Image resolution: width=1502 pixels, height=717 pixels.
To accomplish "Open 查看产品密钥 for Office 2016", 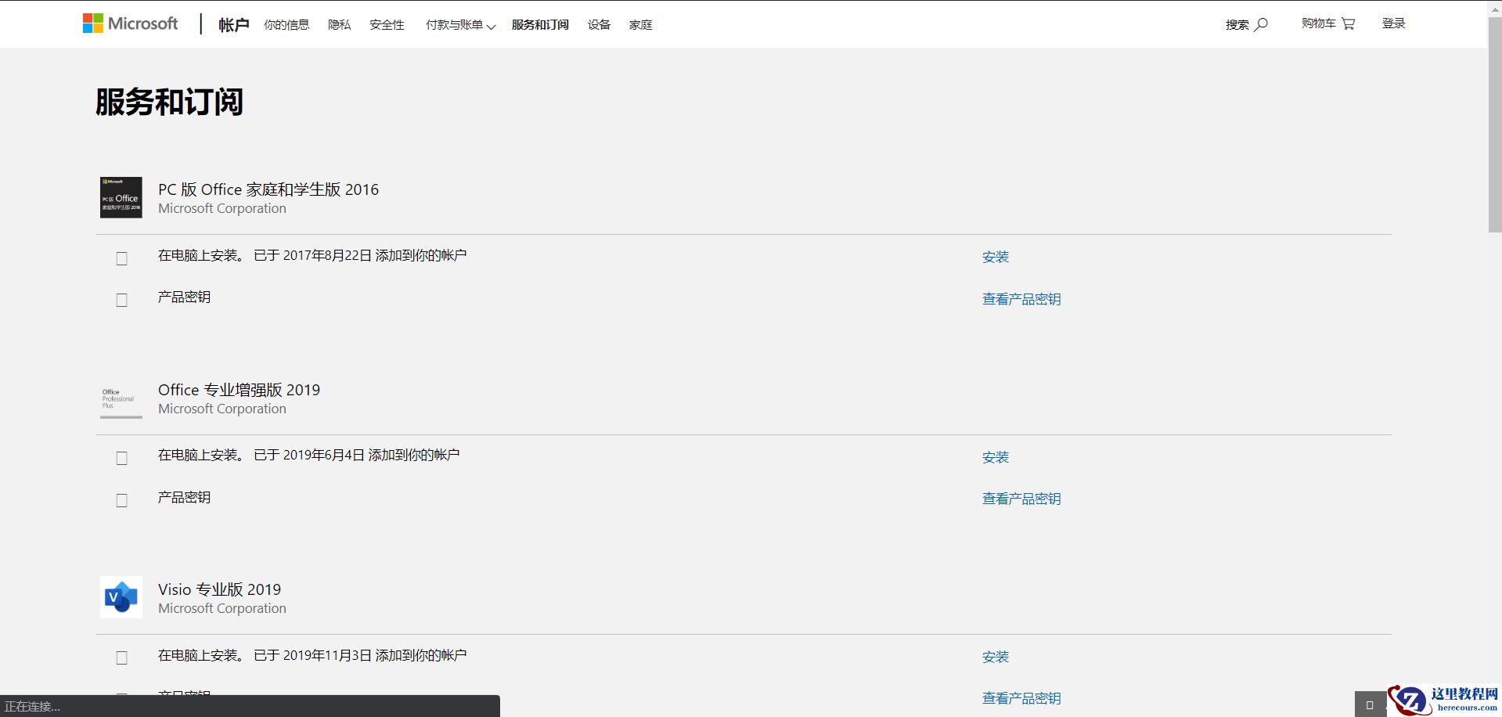I will 1021,299.
